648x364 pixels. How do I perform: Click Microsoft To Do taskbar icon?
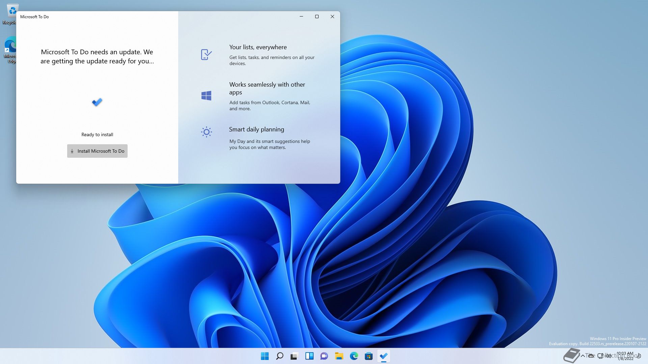[383, 356]
